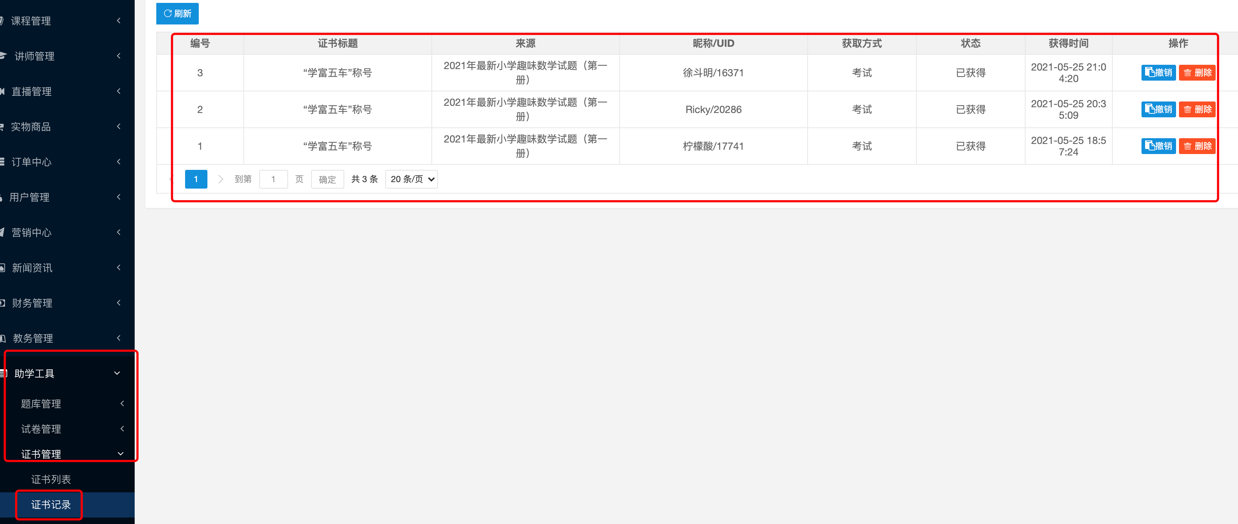Select the Ricky/20286 cell

(x=713, y=109)
